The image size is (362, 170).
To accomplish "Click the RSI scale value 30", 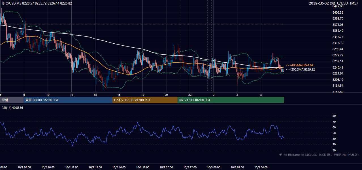I will point(334,144).
